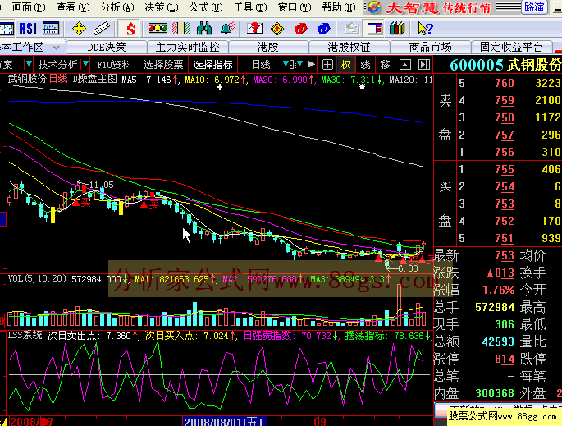Expand dropdown arrow left of 技术分析

(x=28, y=65)
